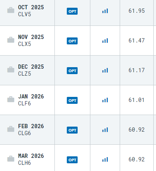Click briefcase icon for NOV 2025 contract
This screenshot has height=171, width=156.
[11, 40]
